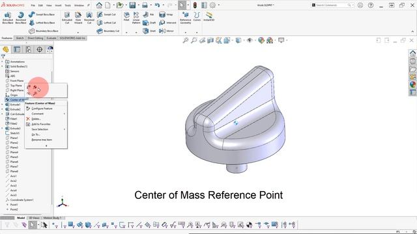Activate the Extruded Cut tool
Screen dimensions: 417x234
[67, 18]
